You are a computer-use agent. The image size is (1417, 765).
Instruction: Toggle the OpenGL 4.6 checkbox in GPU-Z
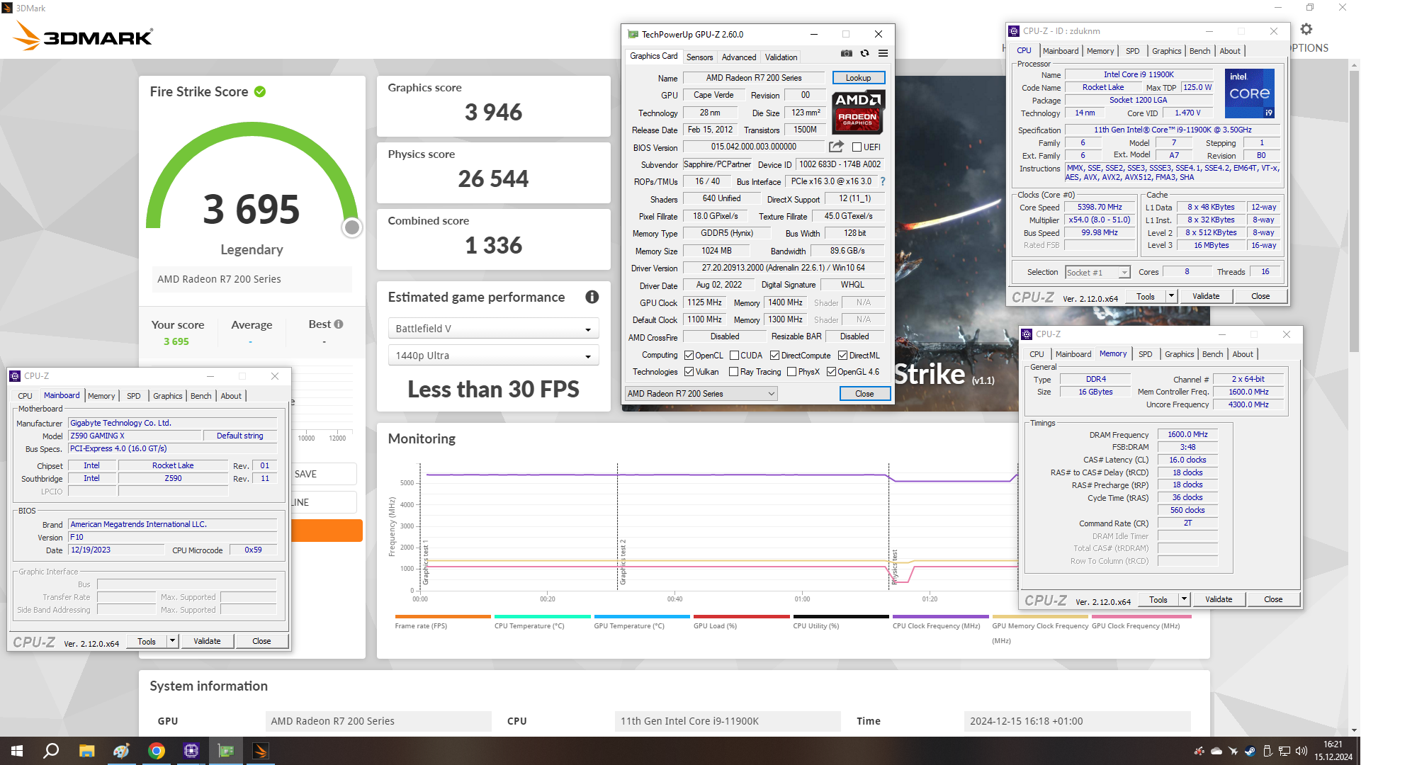click(x=831, y=372)
